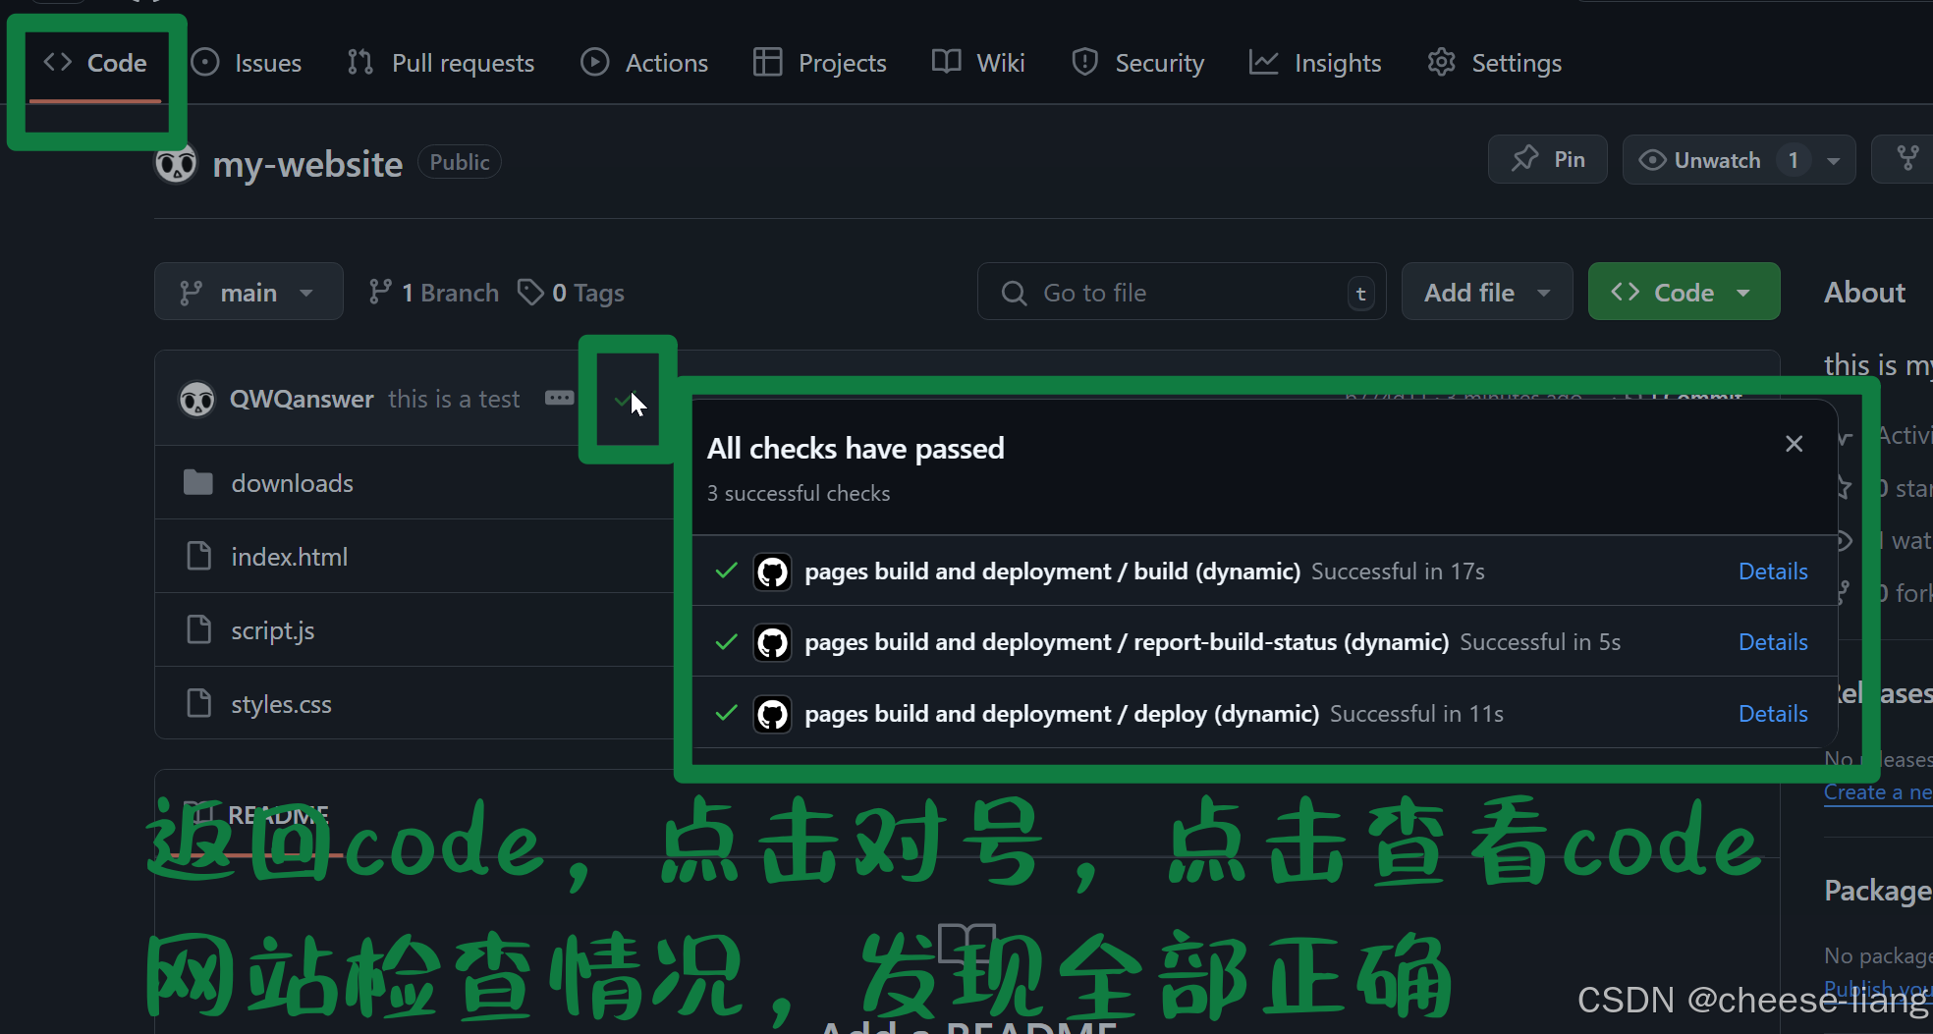This screenshot has height=1034, width=1933.
Task: Click the downloads folder icon
Action: (x=198, y=482)
